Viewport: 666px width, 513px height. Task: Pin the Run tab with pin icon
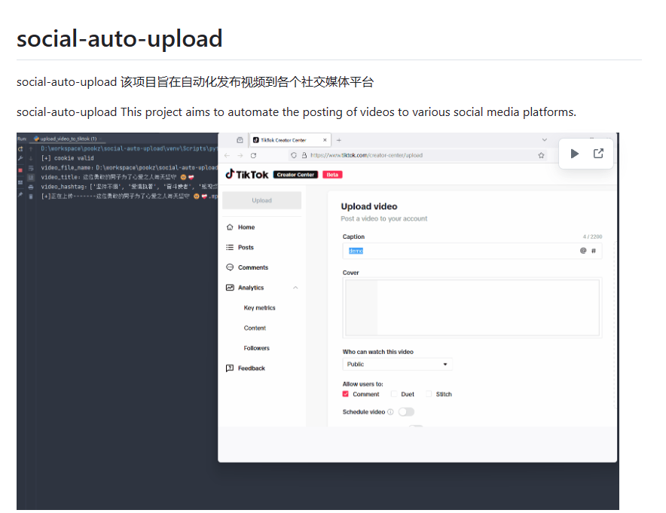click(20, 195)
